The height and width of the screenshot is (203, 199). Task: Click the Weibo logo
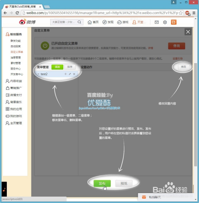(27, 22)
